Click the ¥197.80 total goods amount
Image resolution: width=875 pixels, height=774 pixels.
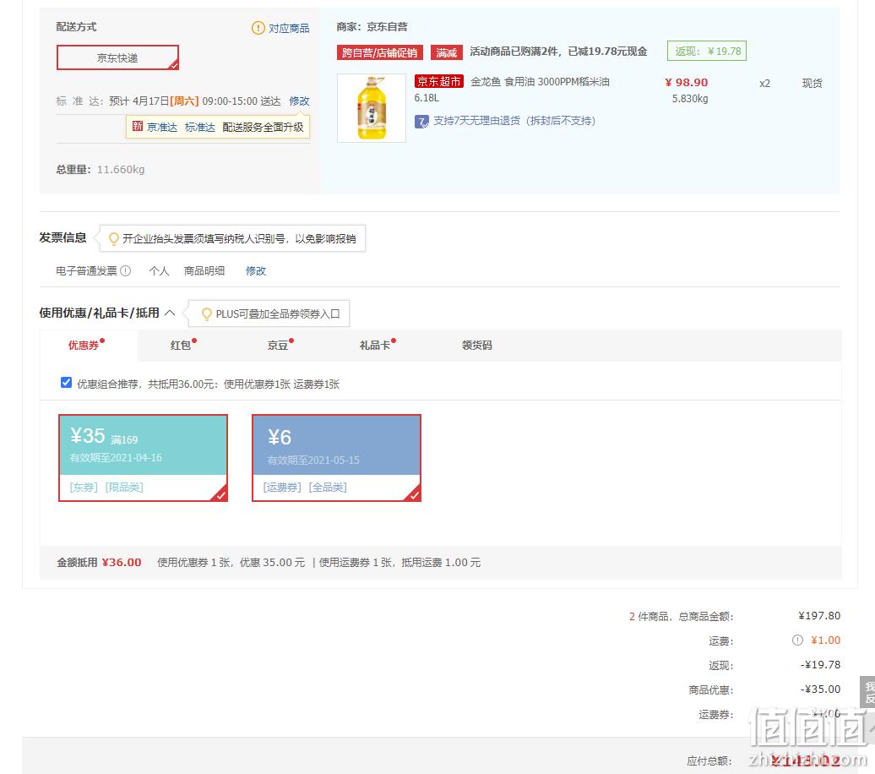coord(819,616)
